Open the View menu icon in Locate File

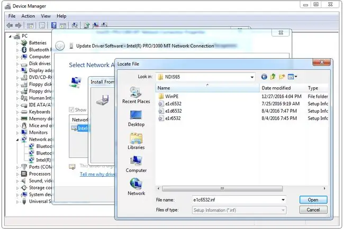293,77
